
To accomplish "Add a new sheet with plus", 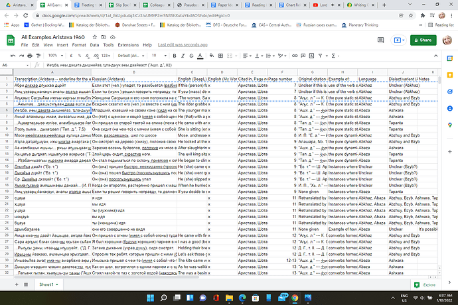I will point(17,284).
